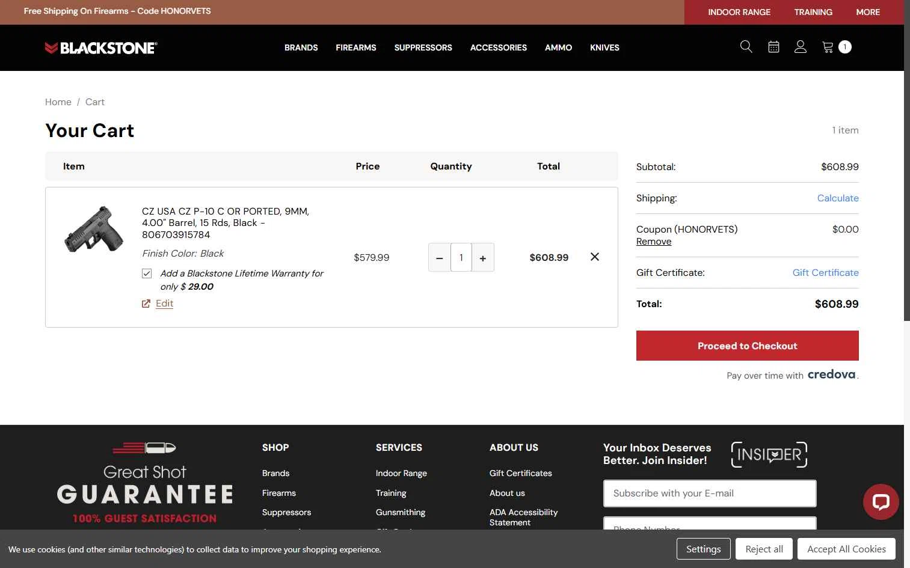Open the calendar events icon in header
910x568 pixels.
coord(773,47)
